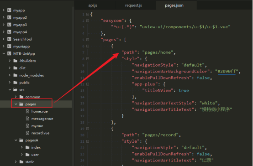Fold the object block at line 19
253x166 pixels.
[x=88, y=129]
